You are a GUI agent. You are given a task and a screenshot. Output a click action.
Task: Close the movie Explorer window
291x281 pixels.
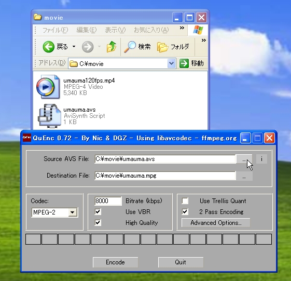point(202,18)
